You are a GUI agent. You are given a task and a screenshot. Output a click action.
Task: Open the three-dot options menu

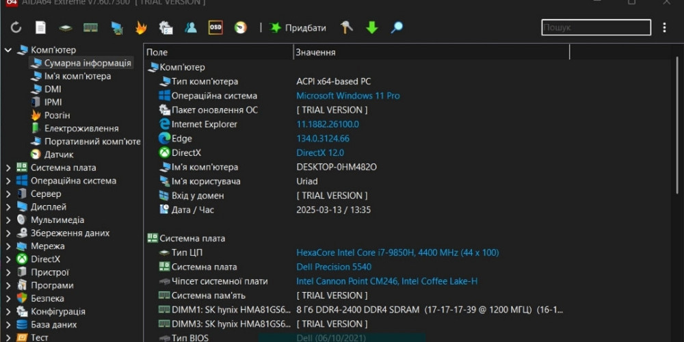coord(664,27)
